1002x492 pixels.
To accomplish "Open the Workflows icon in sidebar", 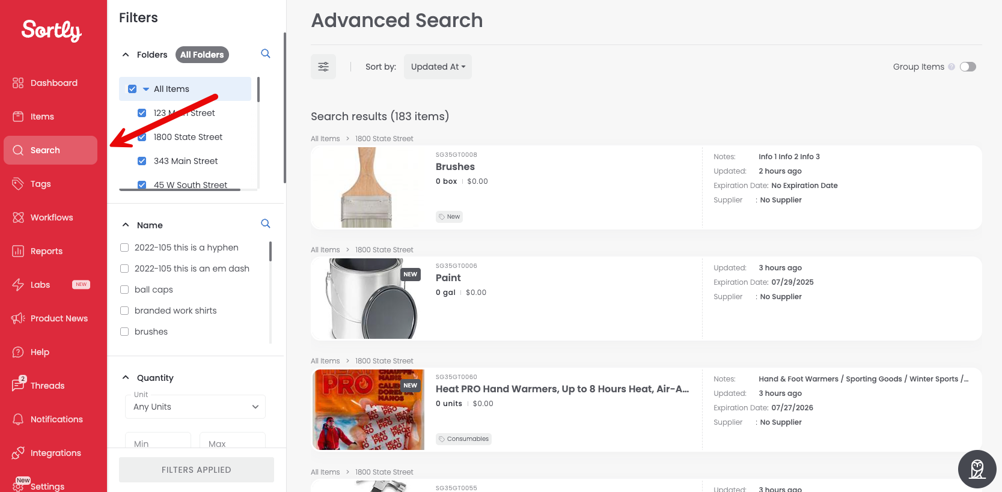I will 18,217.
